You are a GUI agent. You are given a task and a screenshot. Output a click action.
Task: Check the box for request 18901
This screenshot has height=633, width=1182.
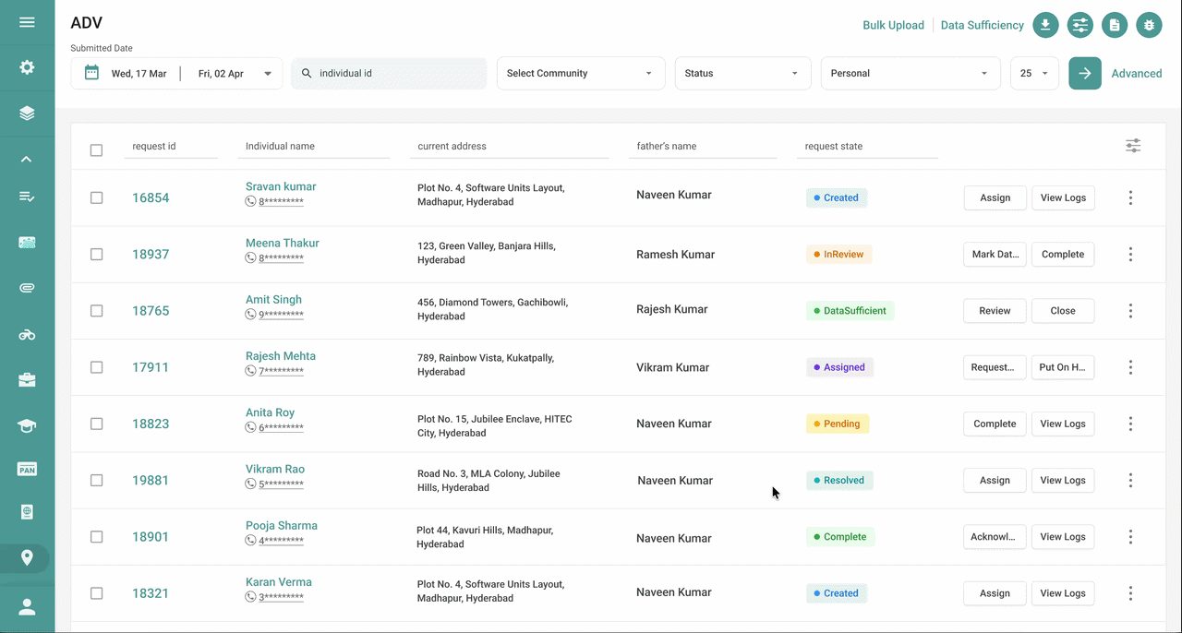click(x=96, y=537)
